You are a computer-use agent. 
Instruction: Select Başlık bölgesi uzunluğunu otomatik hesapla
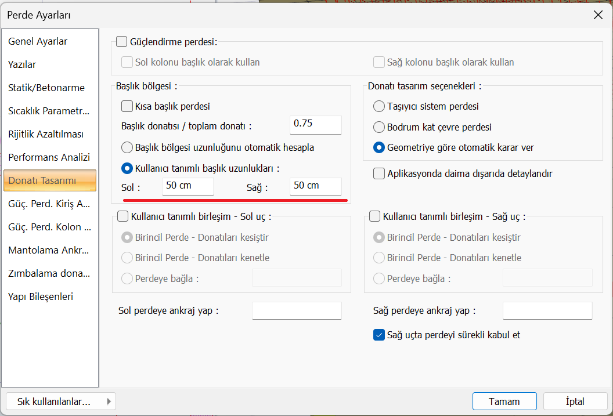tap(127, 147)
